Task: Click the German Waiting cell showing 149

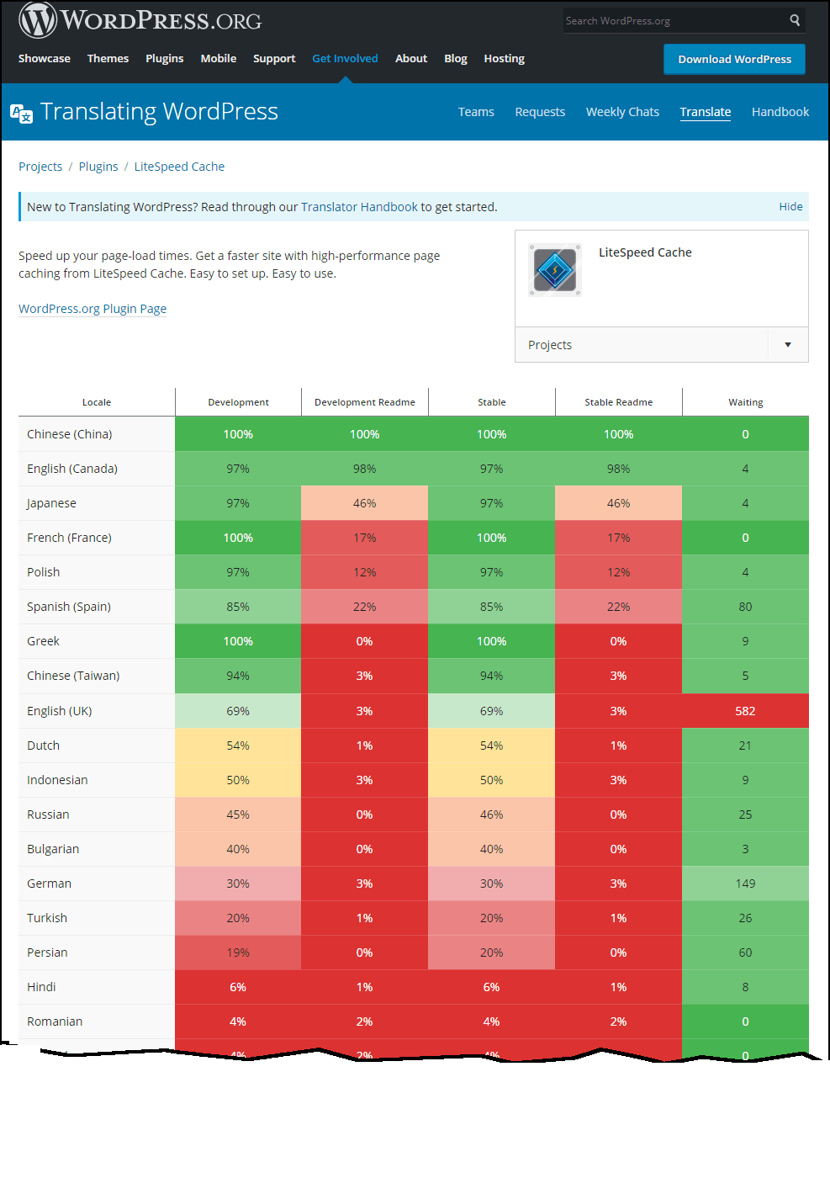Action: (745, 883)
